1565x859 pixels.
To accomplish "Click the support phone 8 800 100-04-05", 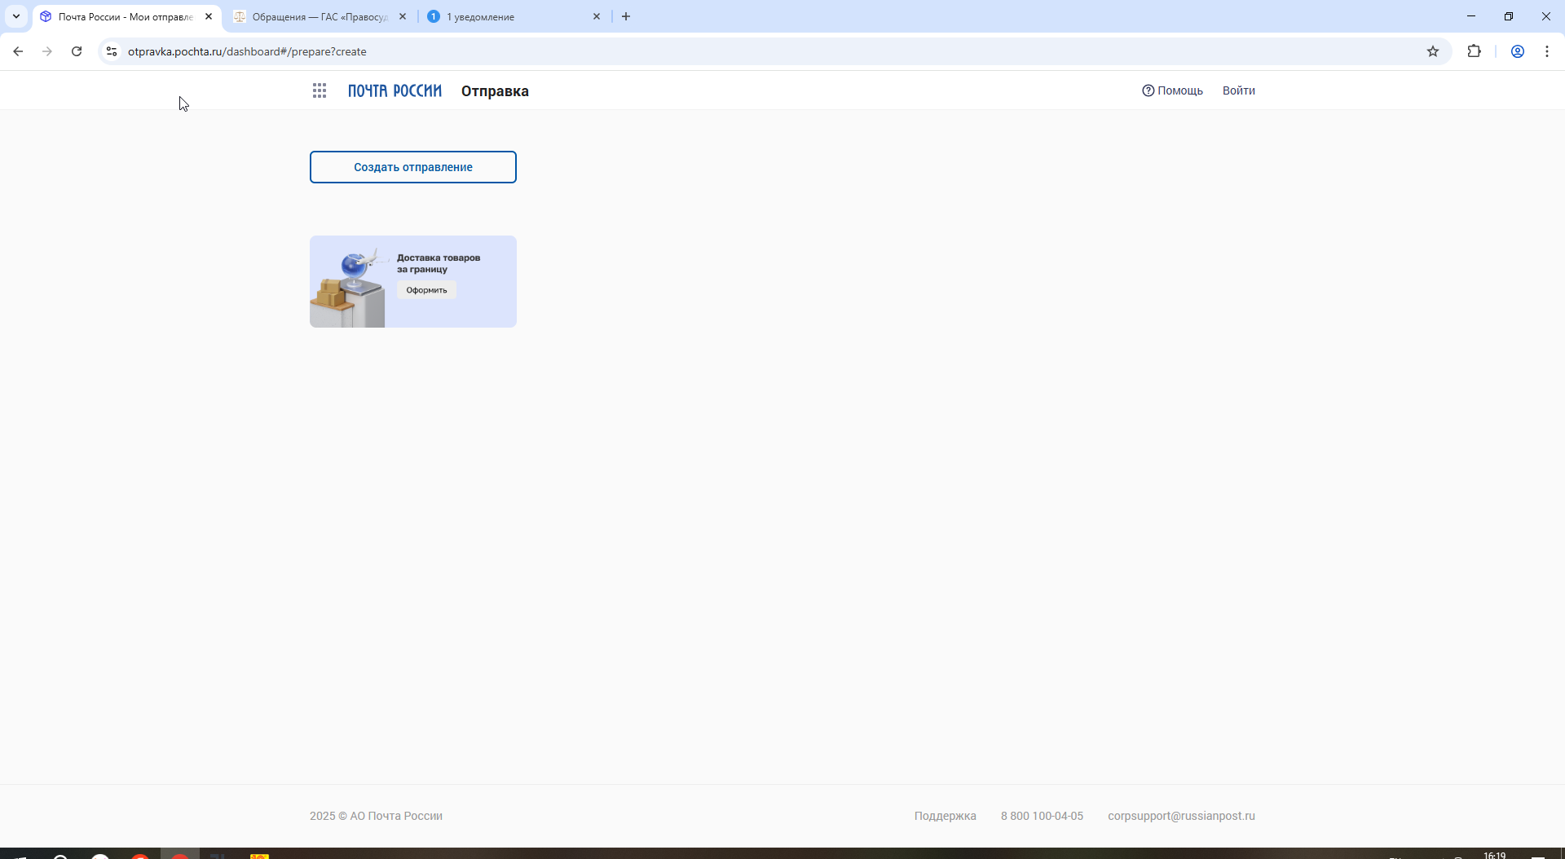I will 1042,816.
